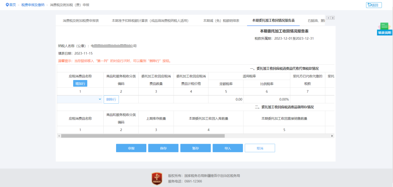Click tab strip left arrow
393x187 pixels.
(x=329, y=18)
